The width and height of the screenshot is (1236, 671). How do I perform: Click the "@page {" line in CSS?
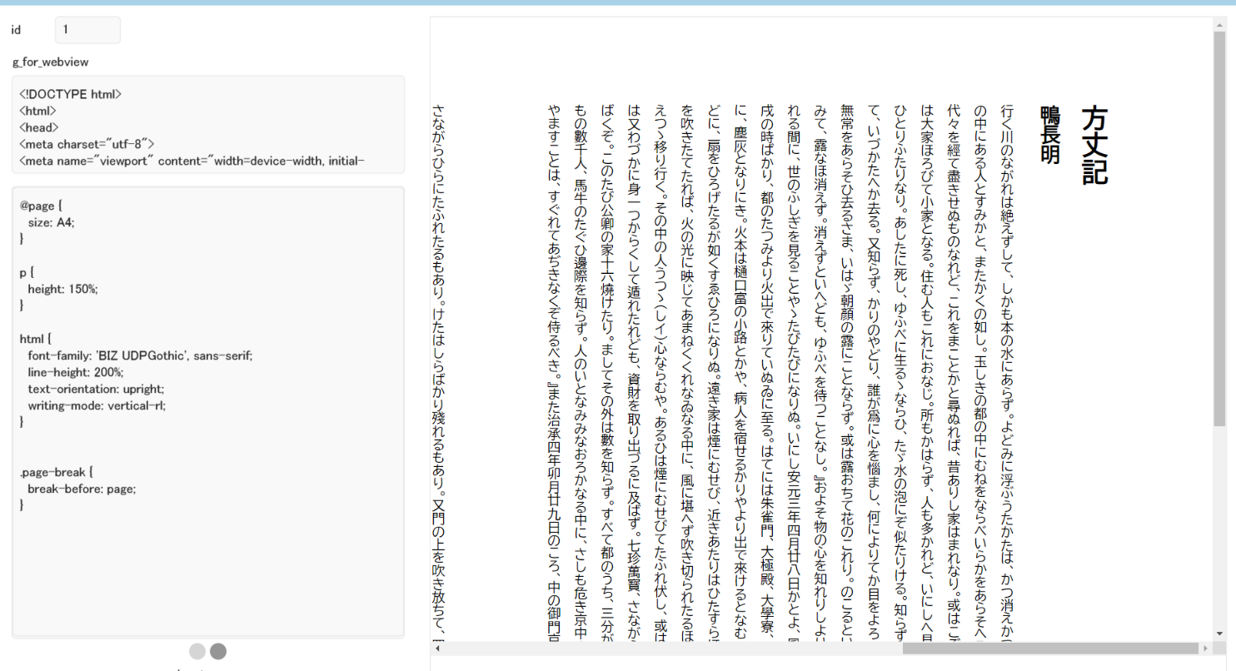click(x=41, y=206)
